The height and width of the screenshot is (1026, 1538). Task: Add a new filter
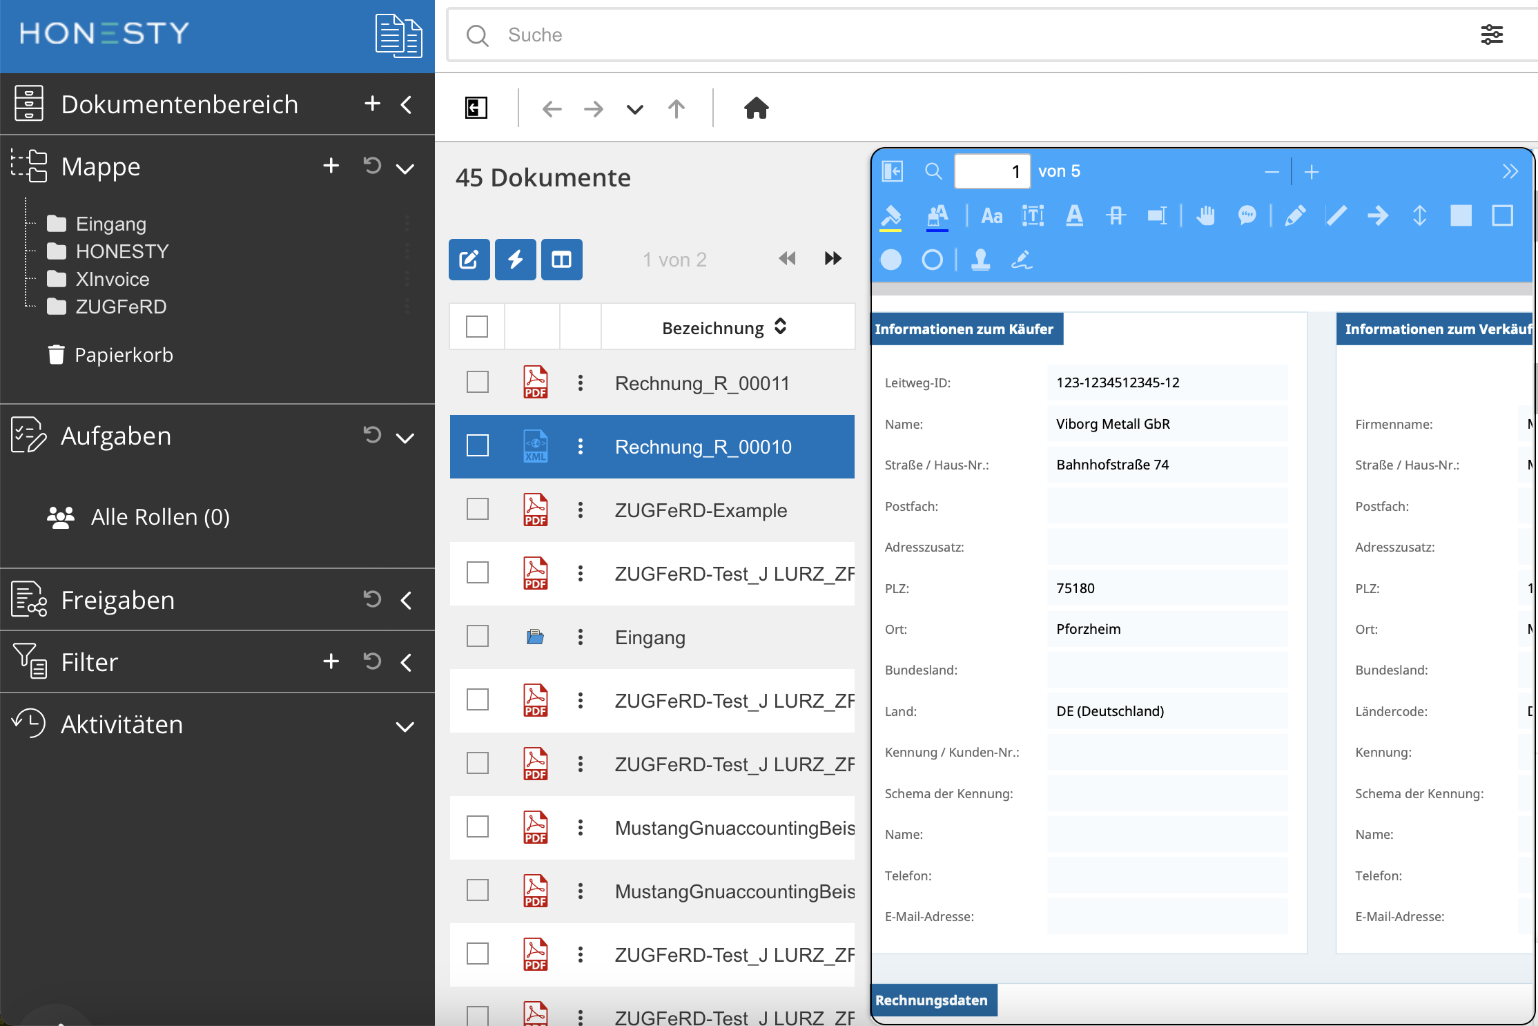pos(331,661)
